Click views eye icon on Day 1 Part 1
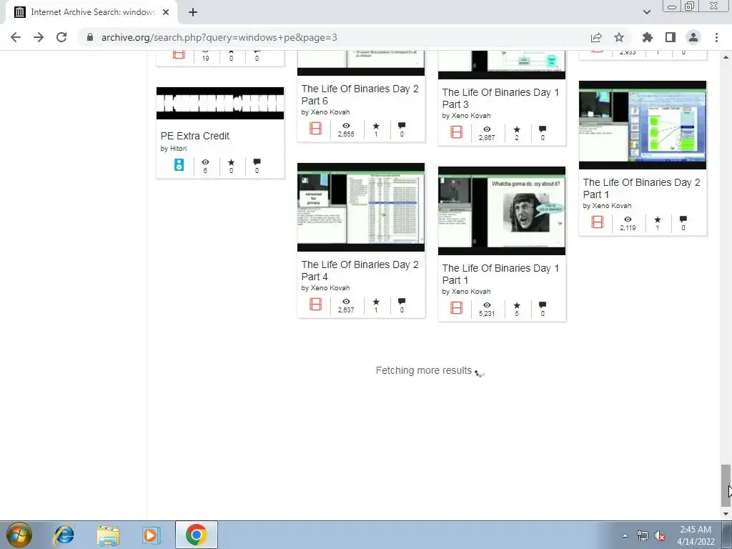 pos(487,305)
